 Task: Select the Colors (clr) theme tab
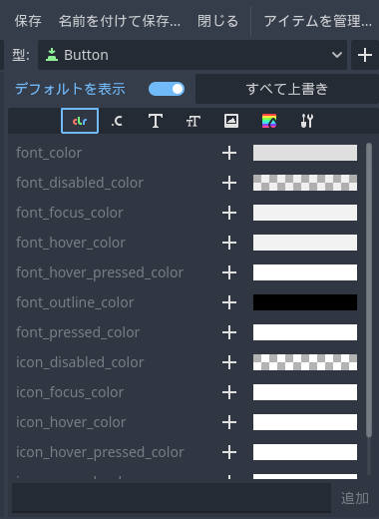80,121
